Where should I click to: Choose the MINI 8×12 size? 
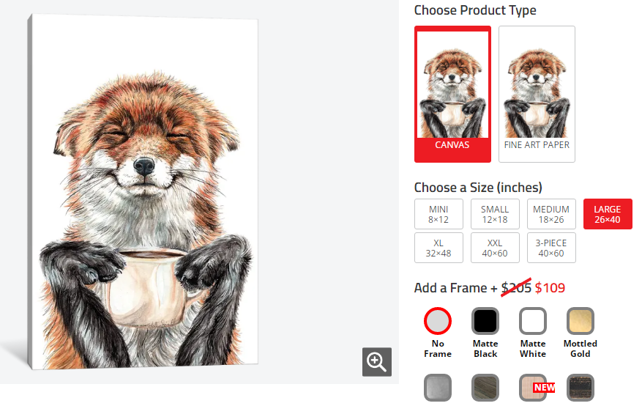[x=438, y=214]
